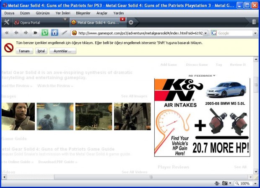Open the Araçlar menu
260x188 pixels.
pos(102,13)
